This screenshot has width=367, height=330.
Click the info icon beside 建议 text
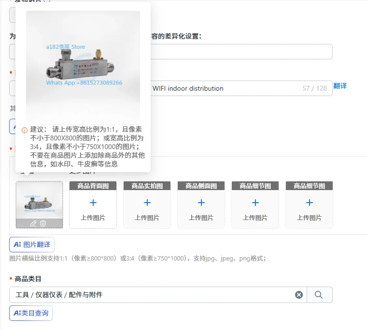[x=25, y=130]
